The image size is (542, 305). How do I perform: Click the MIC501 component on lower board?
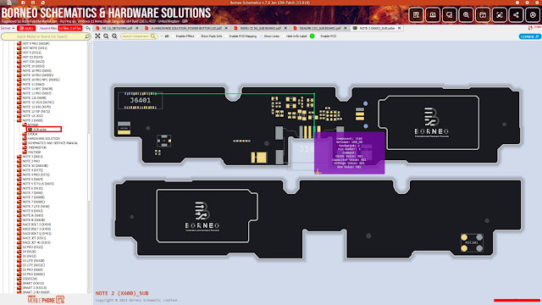click(x=472, y=243)
